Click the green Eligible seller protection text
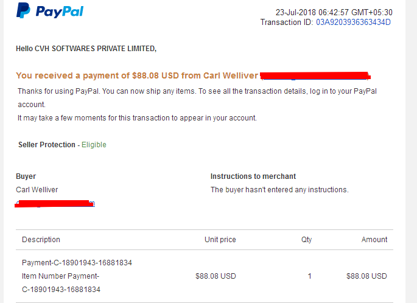The image size is (417, 303). pyautogui.click(x=94, y=145)
